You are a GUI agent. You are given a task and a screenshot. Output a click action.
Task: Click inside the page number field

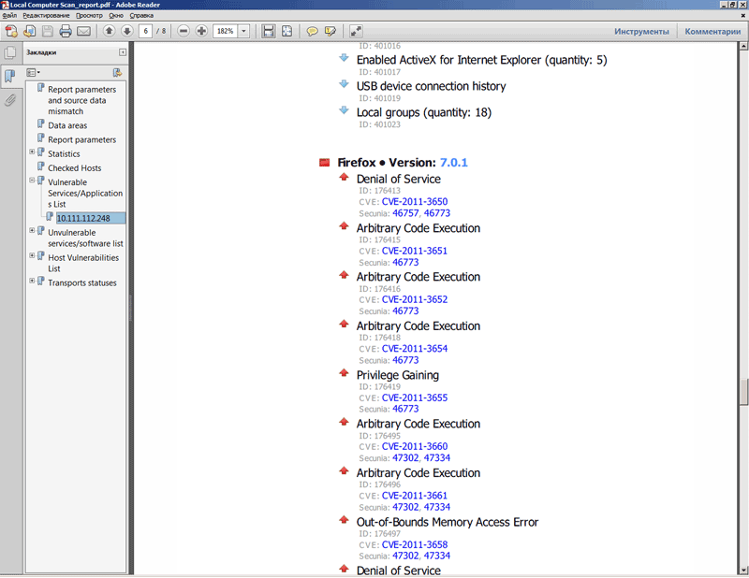point(146,30)
